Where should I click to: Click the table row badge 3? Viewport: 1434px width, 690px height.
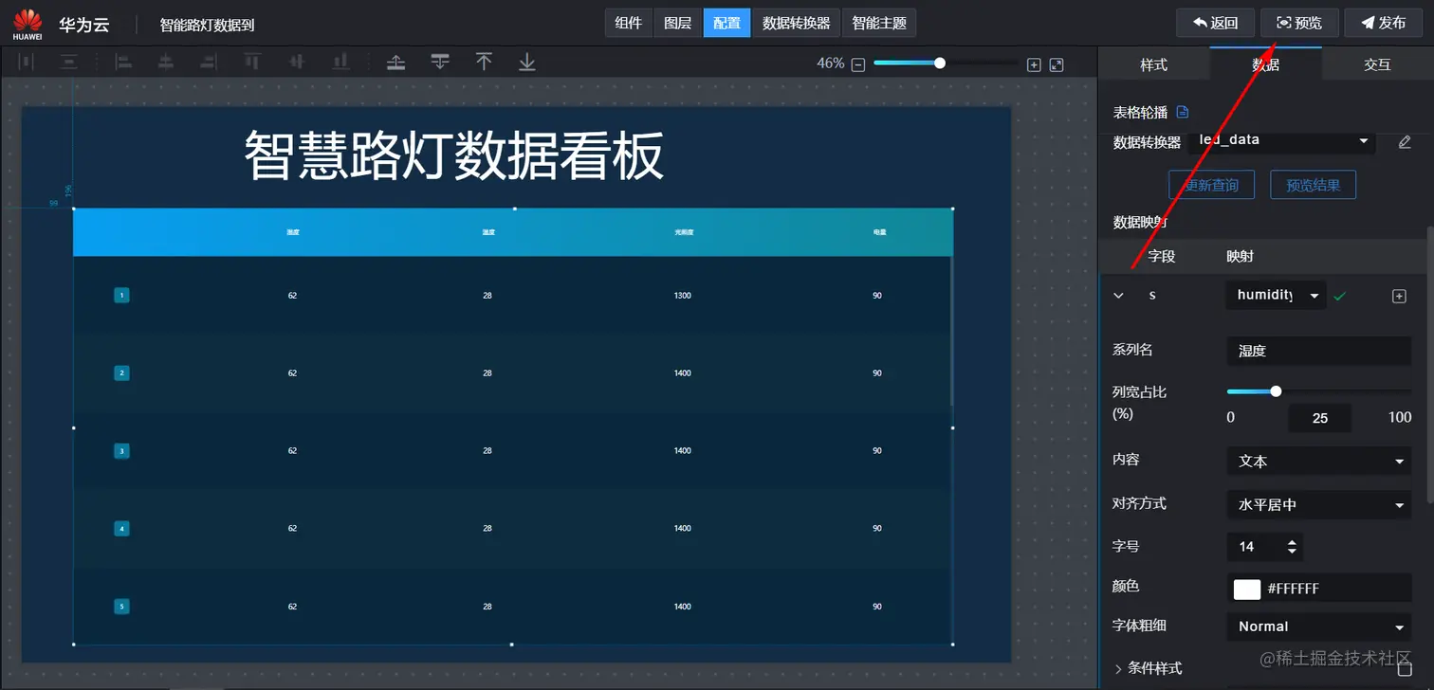pos(121,451)
